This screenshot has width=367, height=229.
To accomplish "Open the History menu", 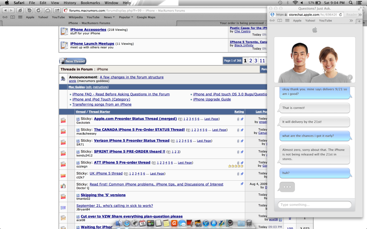I will (70, 3).
